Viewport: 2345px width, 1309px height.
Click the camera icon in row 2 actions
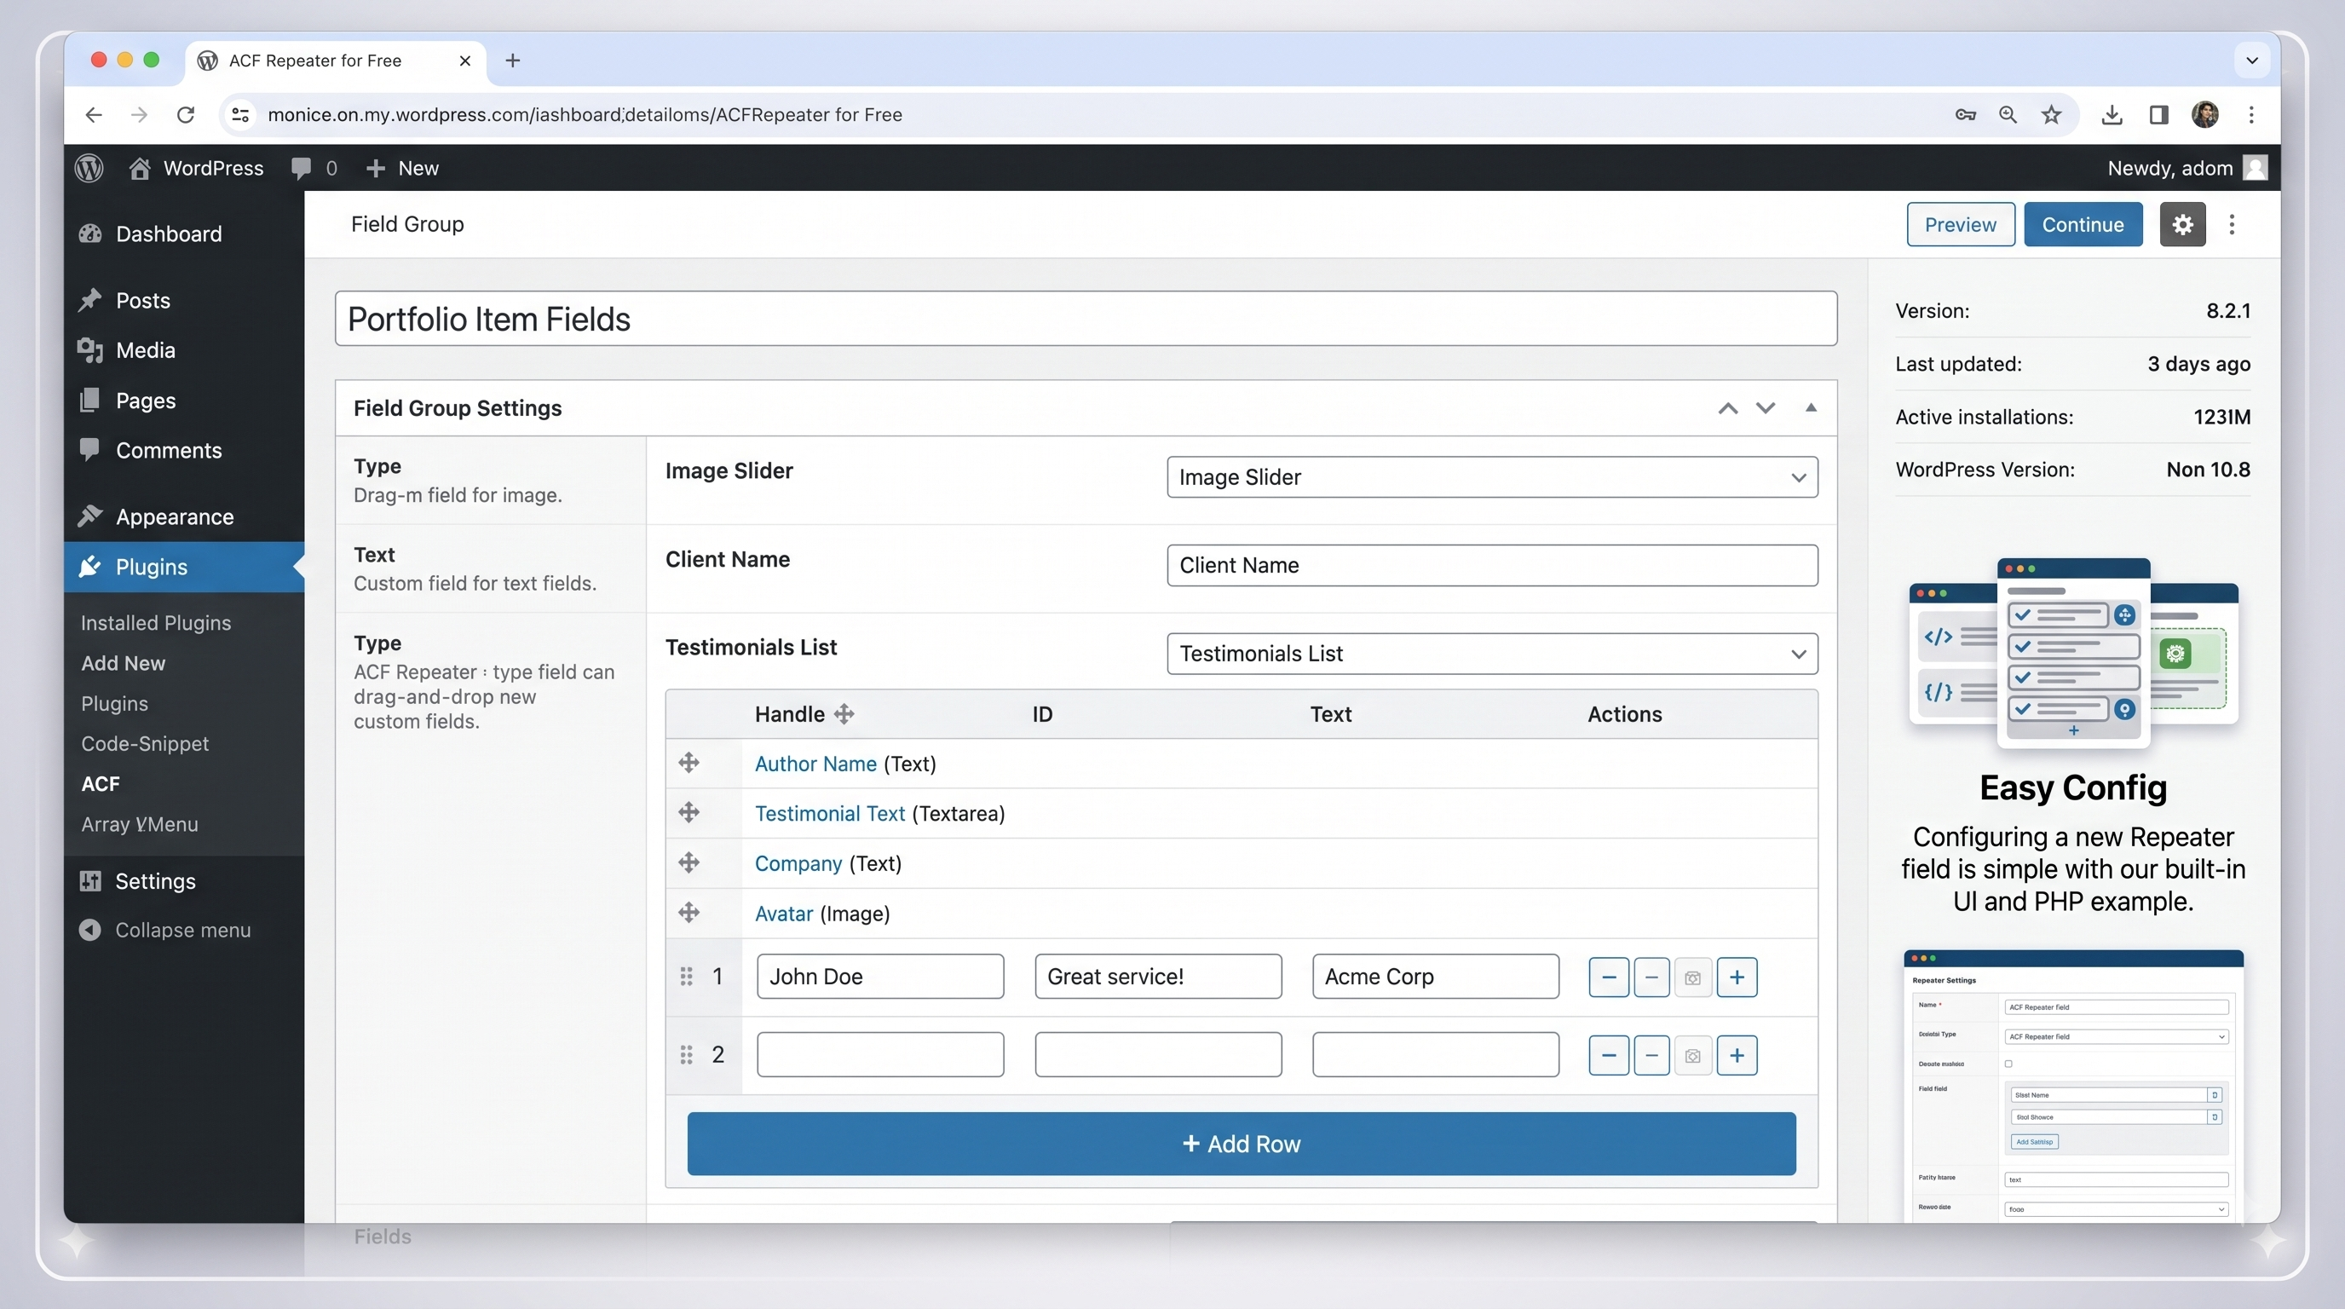click(x=1693, y=1056)
